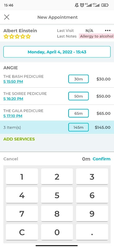Tap the five-star customer rating

click(x=17, y=37)
